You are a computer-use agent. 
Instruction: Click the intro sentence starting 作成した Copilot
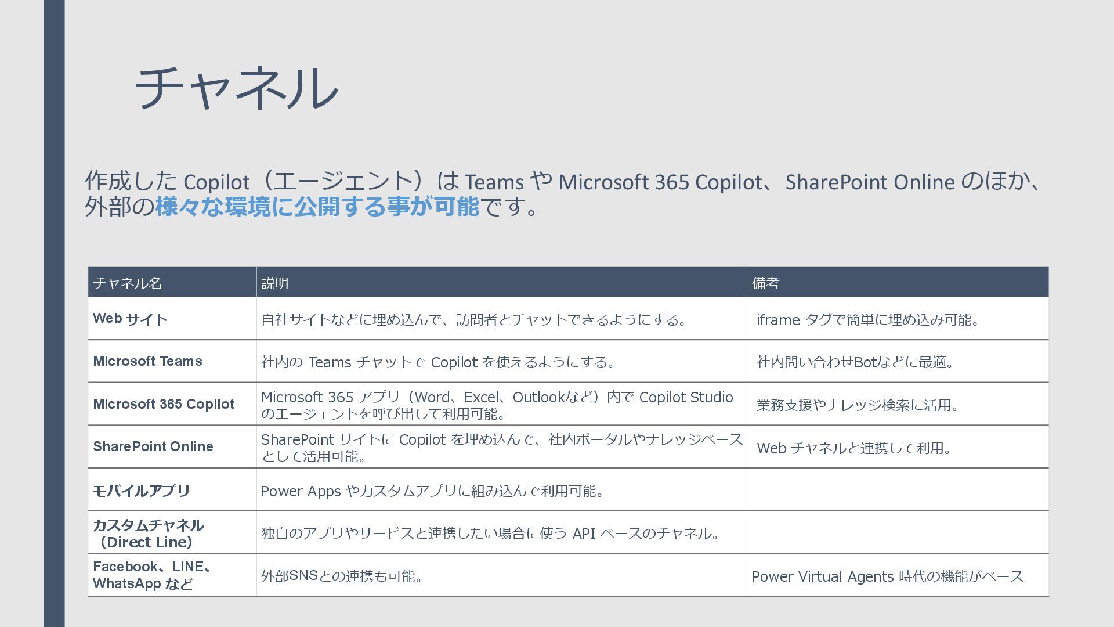[x=565, y=193]
